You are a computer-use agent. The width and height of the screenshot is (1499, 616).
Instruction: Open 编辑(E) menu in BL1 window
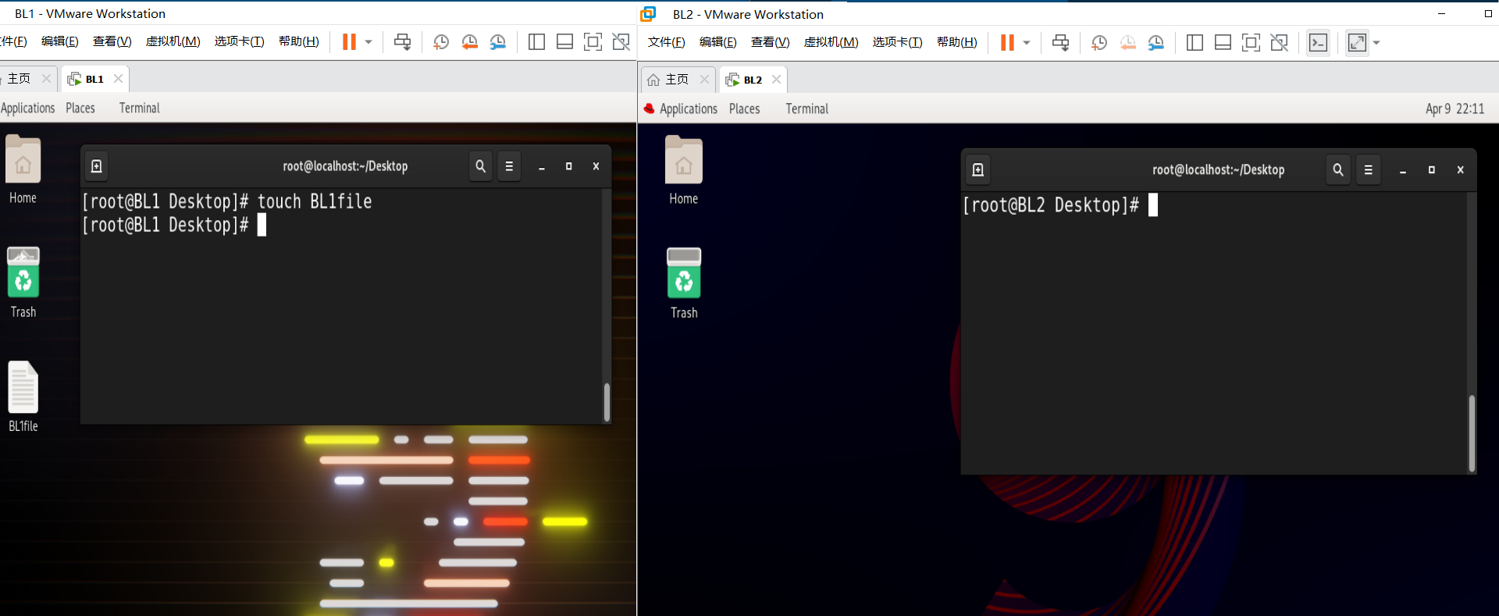point(60,41)
